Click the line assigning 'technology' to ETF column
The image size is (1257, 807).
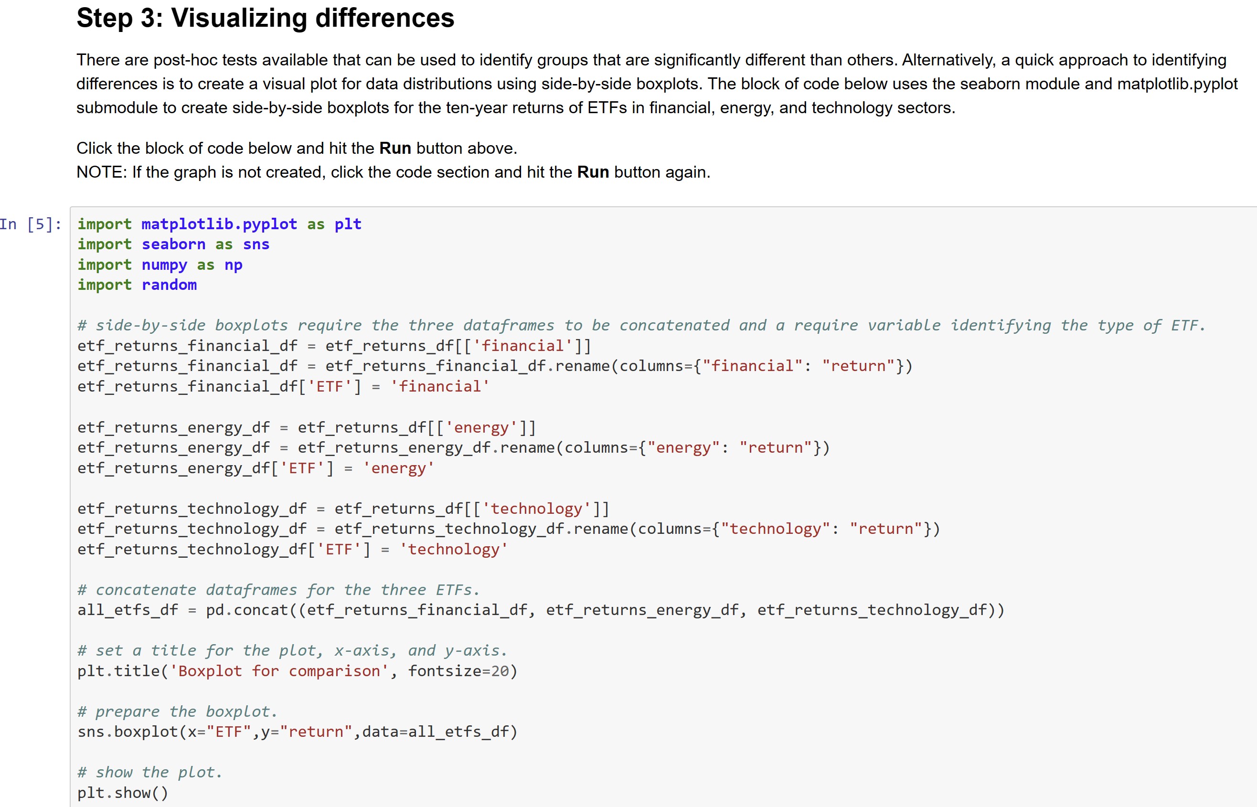292,550
